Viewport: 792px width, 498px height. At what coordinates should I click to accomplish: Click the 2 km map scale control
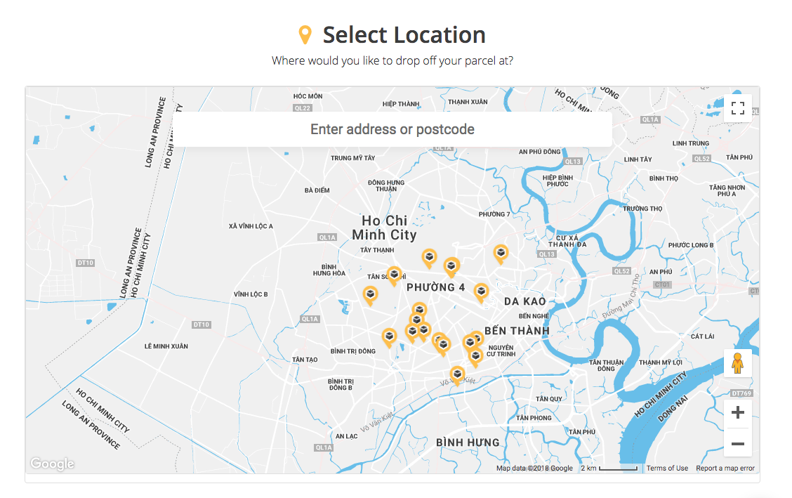609,468
